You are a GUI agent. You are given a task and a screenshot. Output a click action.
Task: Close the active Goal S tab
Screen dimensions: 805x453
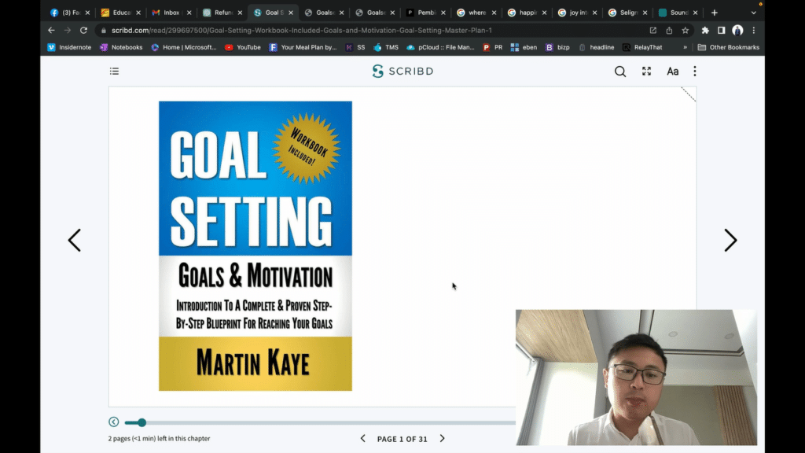point(291,13)
